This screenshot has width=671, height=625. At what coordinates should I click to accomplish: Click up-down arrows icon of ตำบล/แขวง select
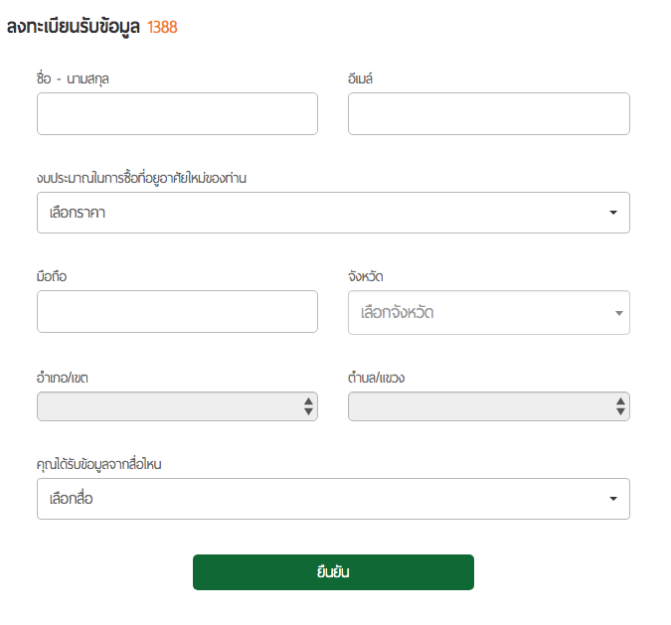620,406
